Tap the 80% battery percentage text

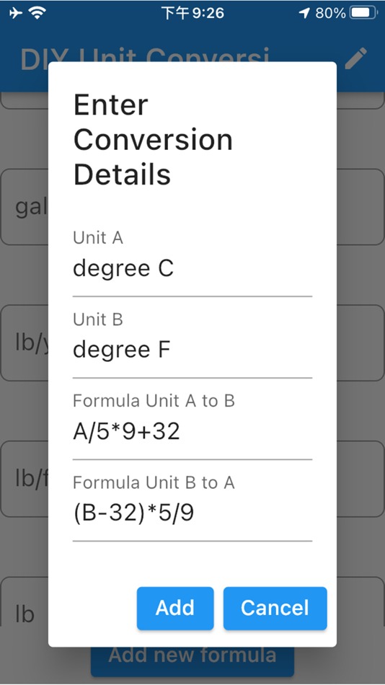tap(330, 13)
